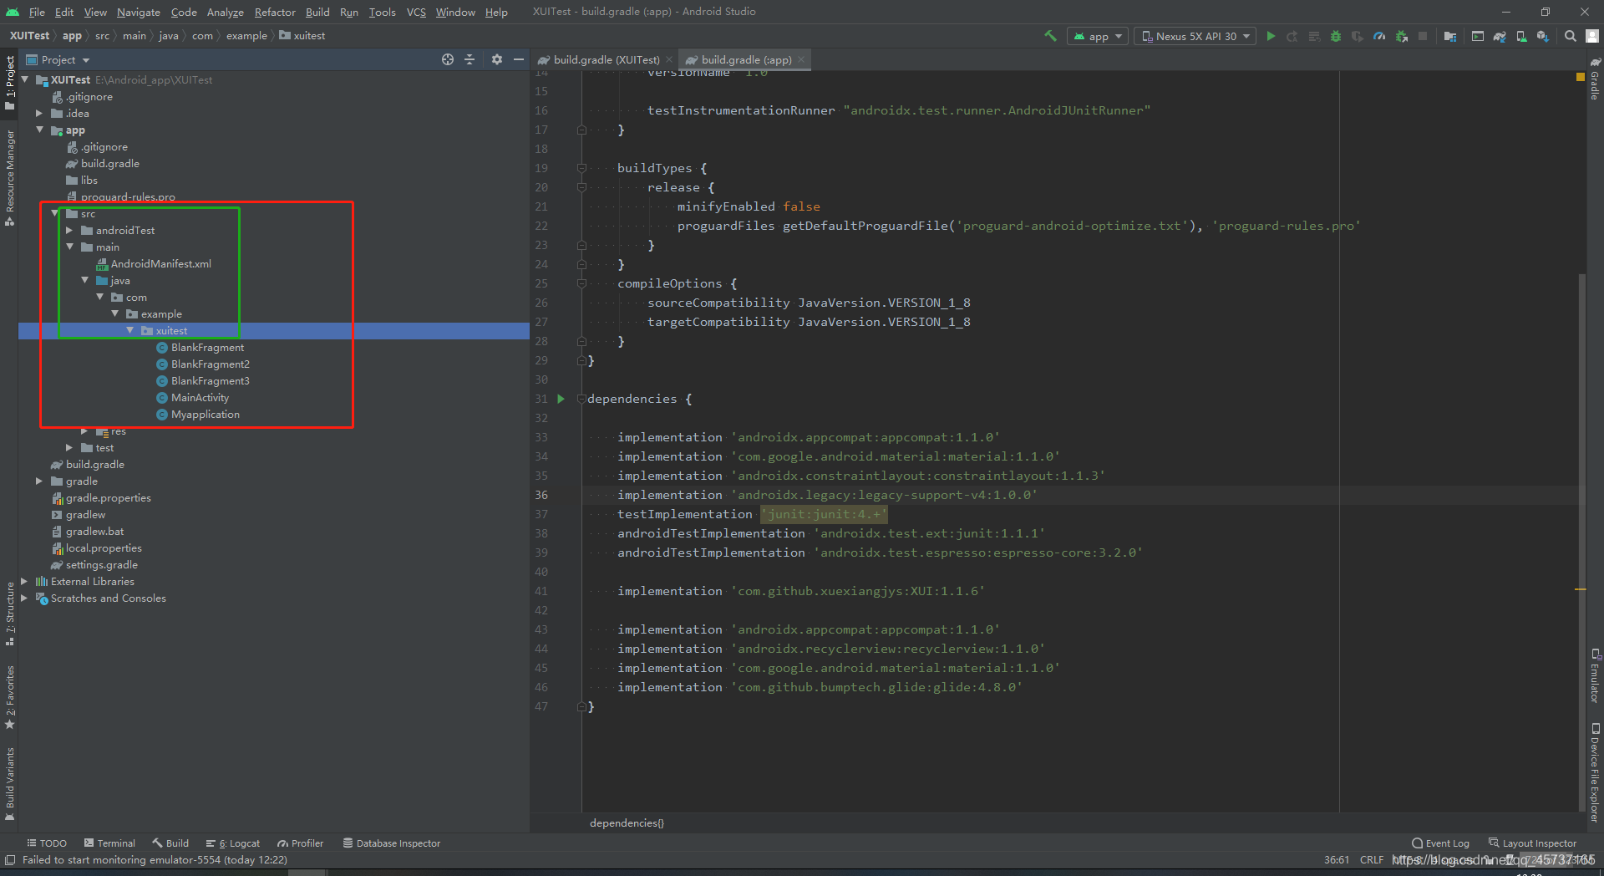Open the app run configuration dropdown
The height and width of the screenshot is (876, 1604).
1098,36
